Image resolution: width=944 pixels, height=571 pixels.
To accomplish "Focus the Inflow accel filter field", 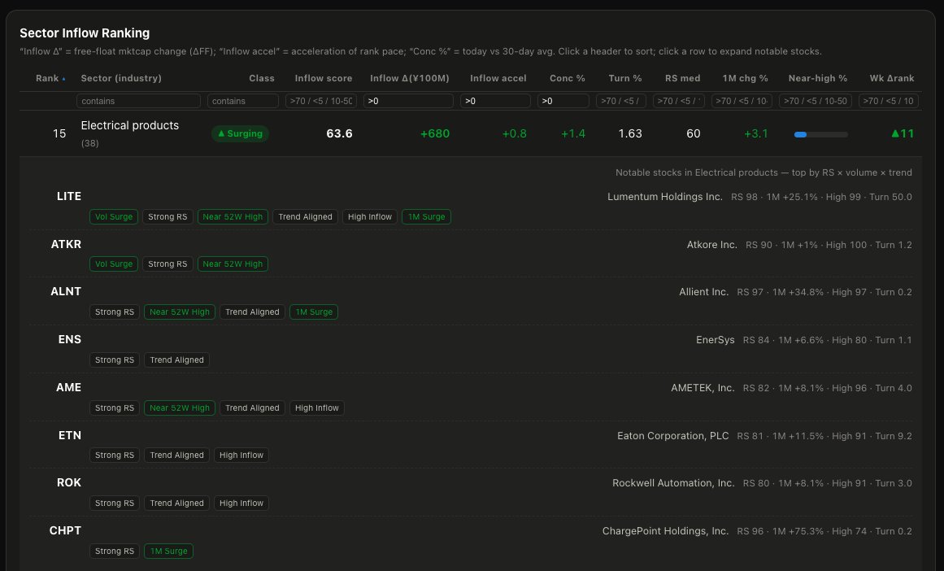I will coord(495,101).
